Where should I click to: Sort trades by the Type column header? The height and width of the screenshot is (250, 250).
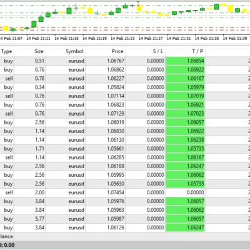click(x=7, y=51)
